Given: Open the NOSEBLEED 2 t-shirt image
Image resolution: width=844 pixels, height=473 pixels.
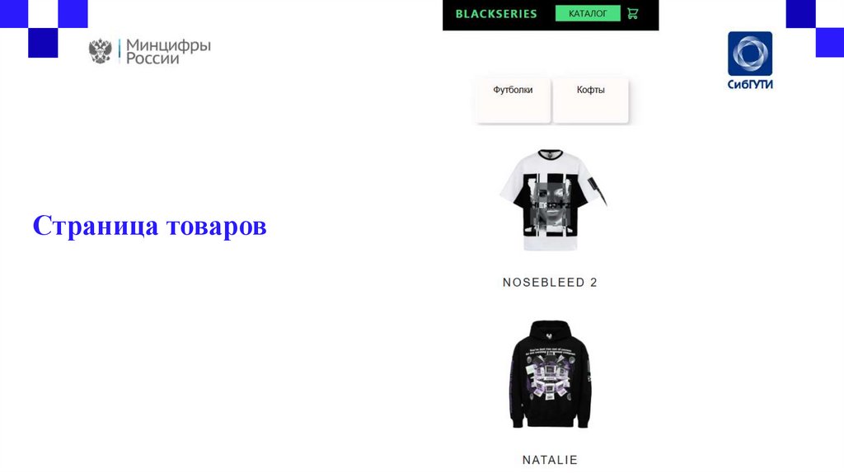Looking at the screenshot, I should [553, 200].
